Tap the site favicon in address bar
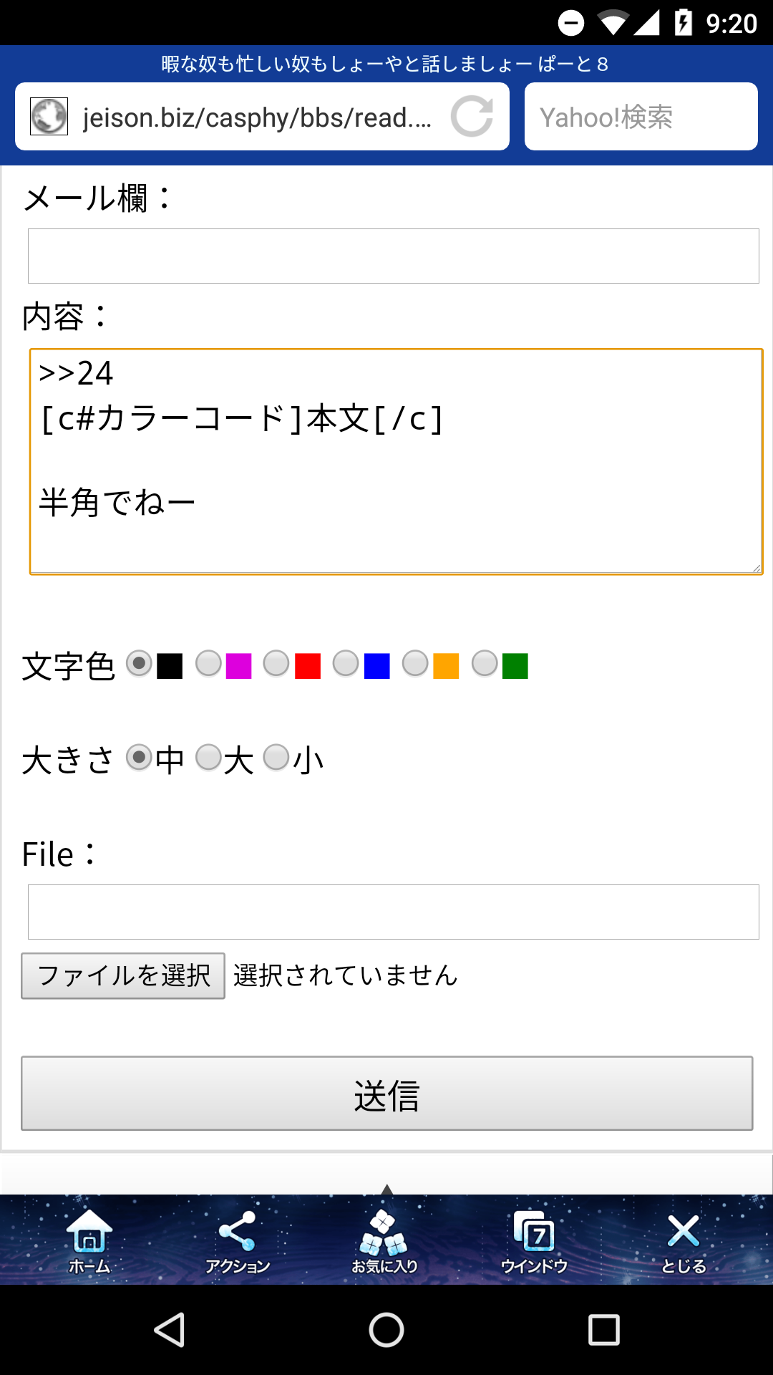The height and width of the screenshot is (1375, 773). coord(49,117)
